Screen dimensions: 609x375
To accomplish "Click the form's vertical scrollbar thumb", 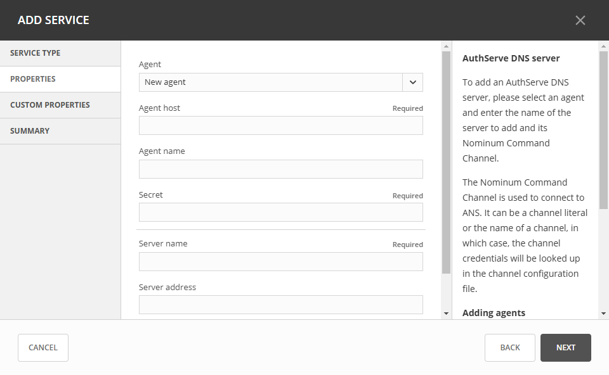I will click(446, 162).
